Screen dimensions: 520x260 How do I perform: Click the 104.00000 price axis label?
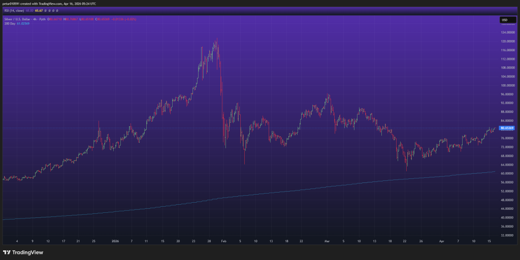508,77
